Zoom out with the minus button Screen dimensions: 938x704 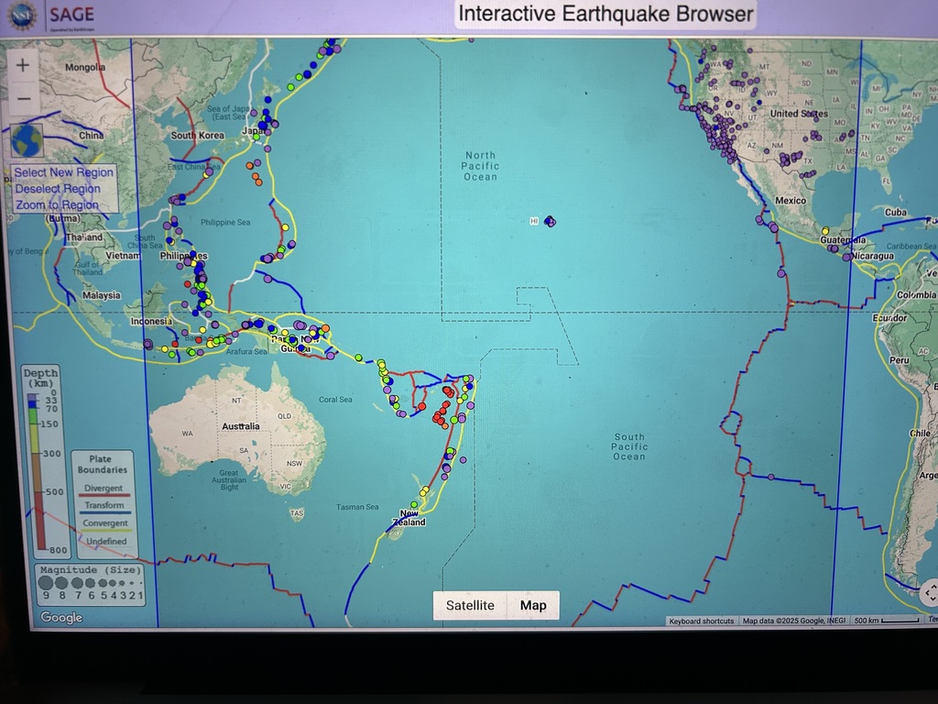point(24,98)
